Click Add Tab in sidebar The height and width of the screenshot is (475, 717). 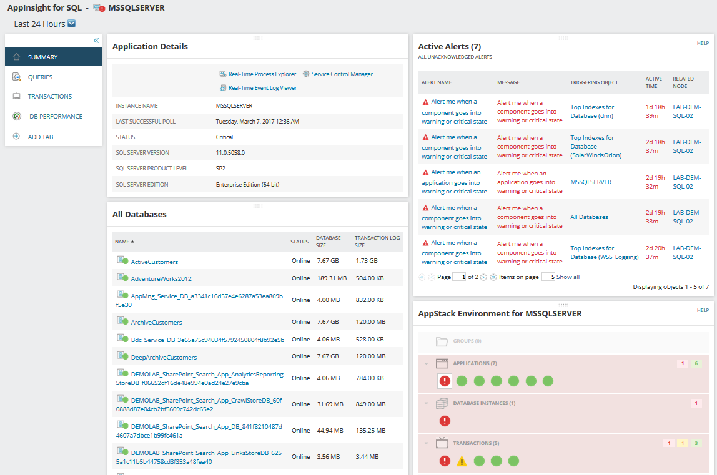tap(40, 137)
